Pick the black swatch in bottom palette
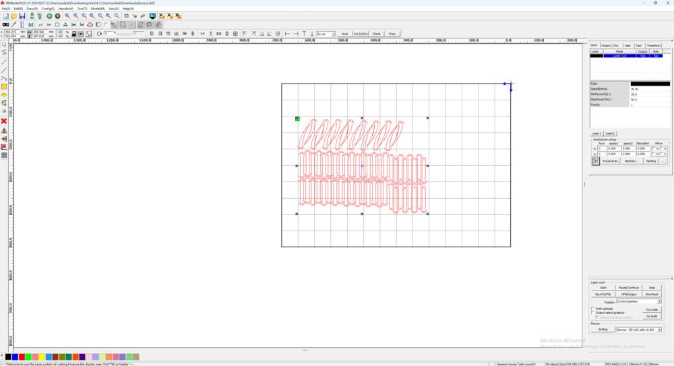 [x=7, y=357]
